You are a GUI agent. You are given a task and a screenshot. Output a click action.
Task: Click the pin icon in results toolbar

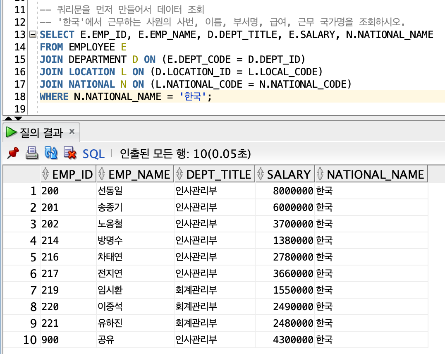click(13, 153)
